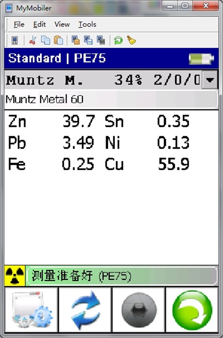This screenshot has width=223, height=338.
Task: Click the green refresh screen icon
Action: click(118, 40)
